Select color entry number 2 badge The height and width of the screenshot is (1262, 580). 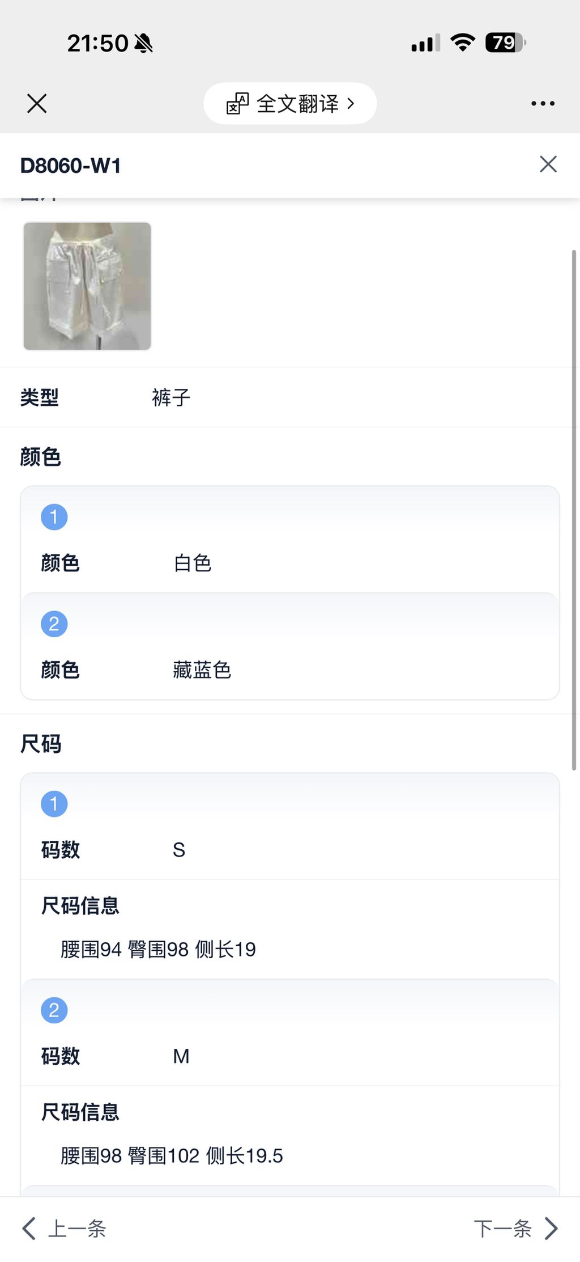tap(54, 624)
